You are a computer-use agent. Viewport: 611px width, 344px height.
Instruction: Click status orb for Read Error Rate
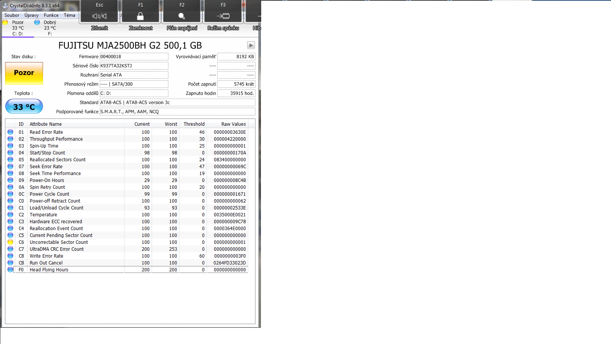[x=10, y=132]
